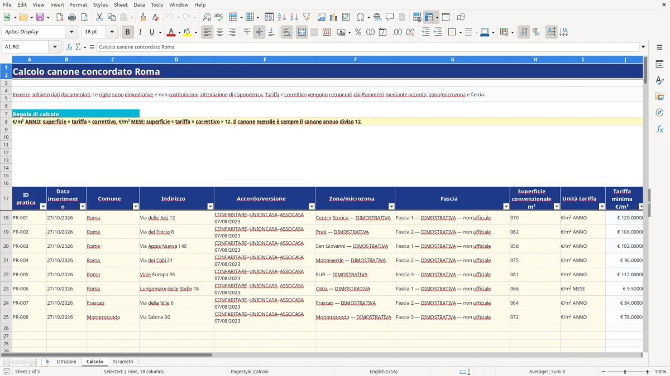670x376 pixels.
Task: Format as percent
Action: (358, 32)
